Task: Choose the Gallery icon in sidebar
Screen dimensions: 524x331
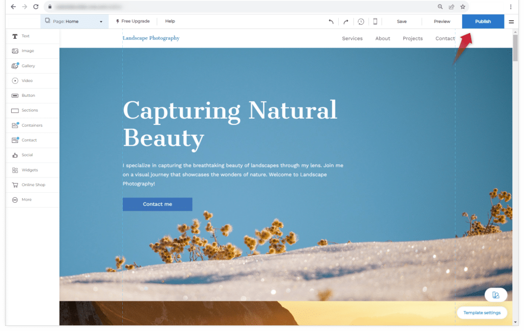Action: point(15,66)
